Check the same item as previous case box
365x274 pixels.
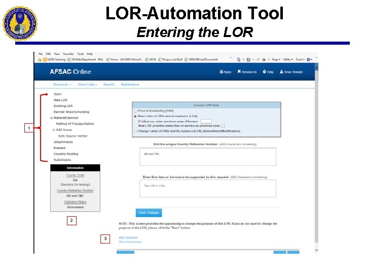223,126
